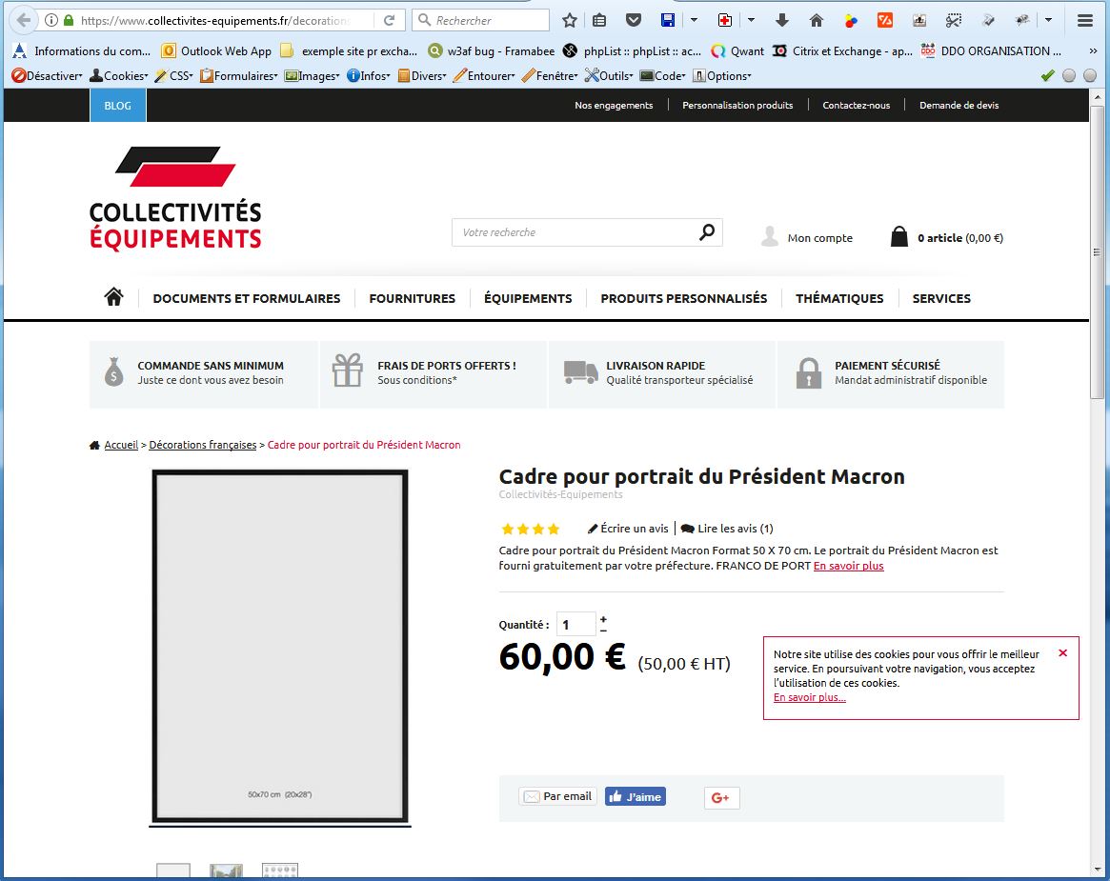Open Demande de devis link
Image resolution: width=1110 pixels, height=881 pixels.
[x=959, y=105]
